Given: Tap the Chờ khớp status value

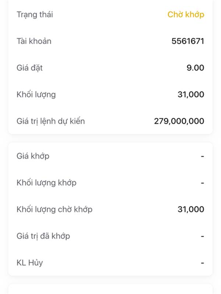Looking at the screenshot, I should click(x=186, y=15).
